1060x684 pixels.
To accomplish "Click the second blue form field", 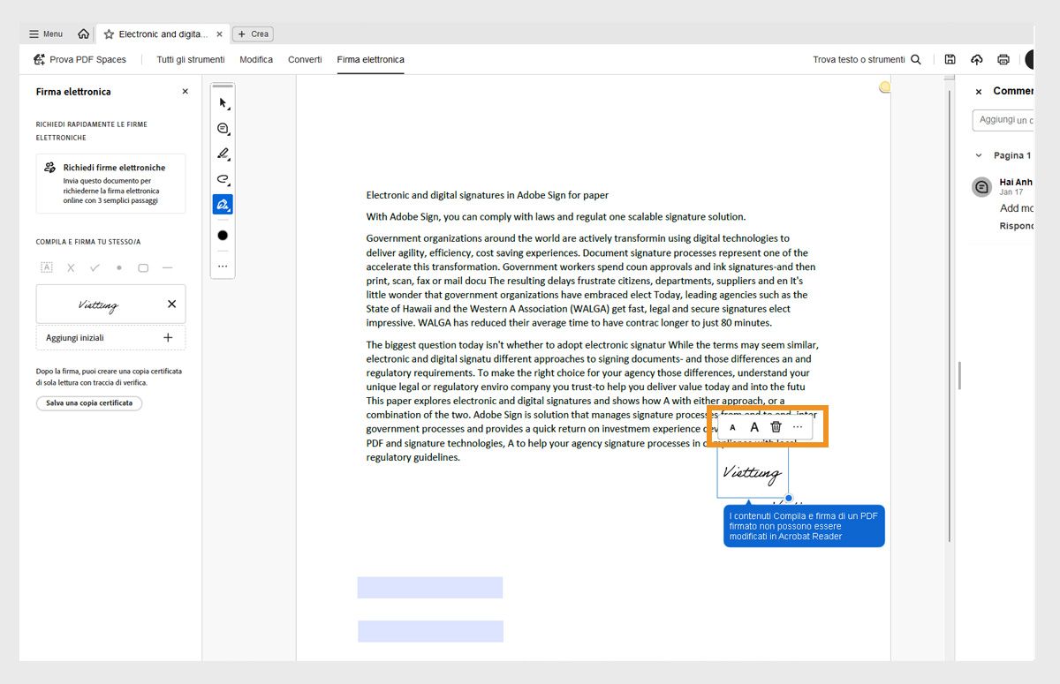I will [x=430, y=631].
